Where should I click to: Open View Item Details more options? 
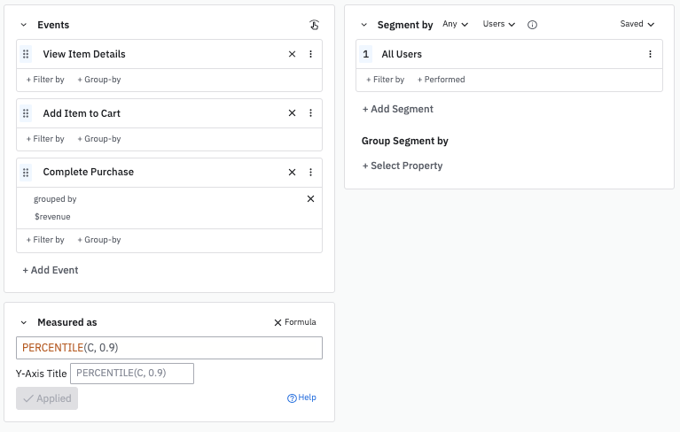coord(310,54)
